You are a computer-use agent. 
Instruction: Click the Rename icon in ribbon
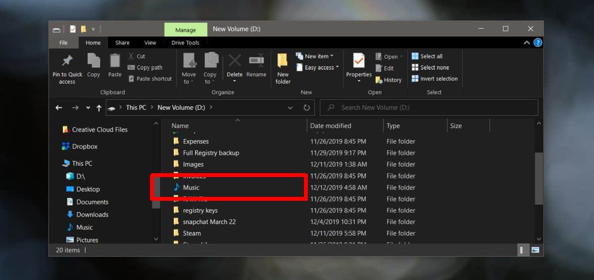(x=256, y=61)
